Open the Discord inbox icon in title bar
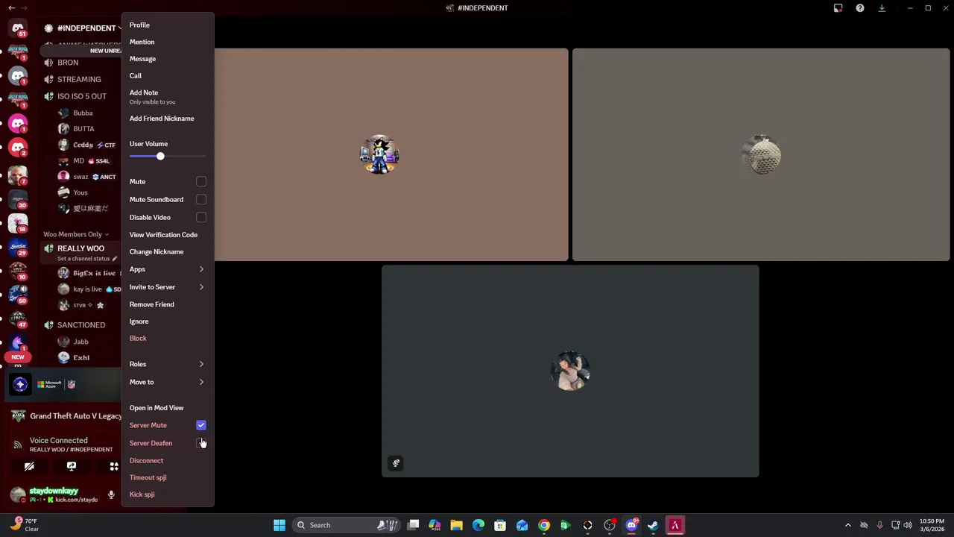 pyautogui.click(x=838, y=8)
